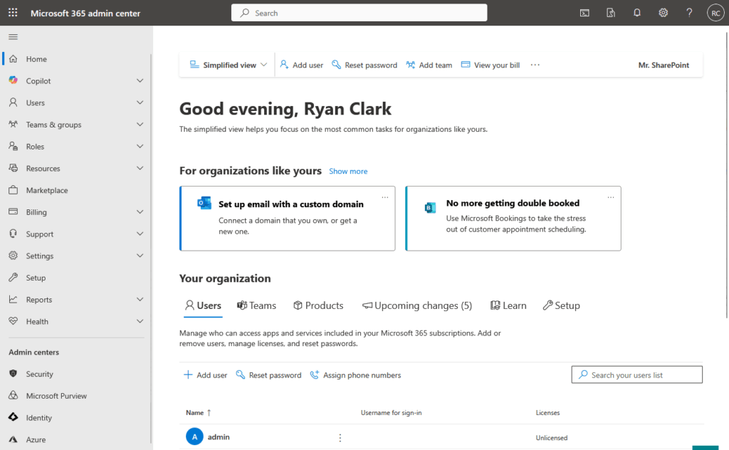Click Reset password in top toolbar
The height and width of the screenshot is (450, 729).
pos(364,65)
